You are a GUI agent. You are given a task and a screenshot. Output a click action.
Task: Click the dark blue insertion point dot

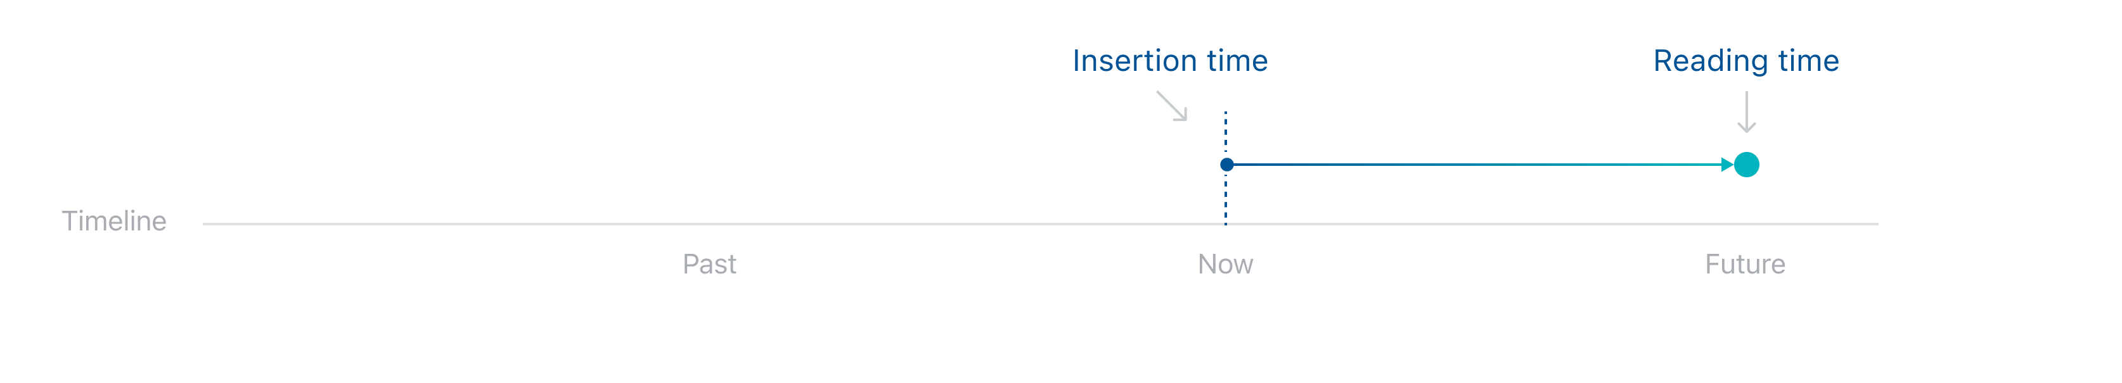pyautogui.click(x=1226, y=165)
